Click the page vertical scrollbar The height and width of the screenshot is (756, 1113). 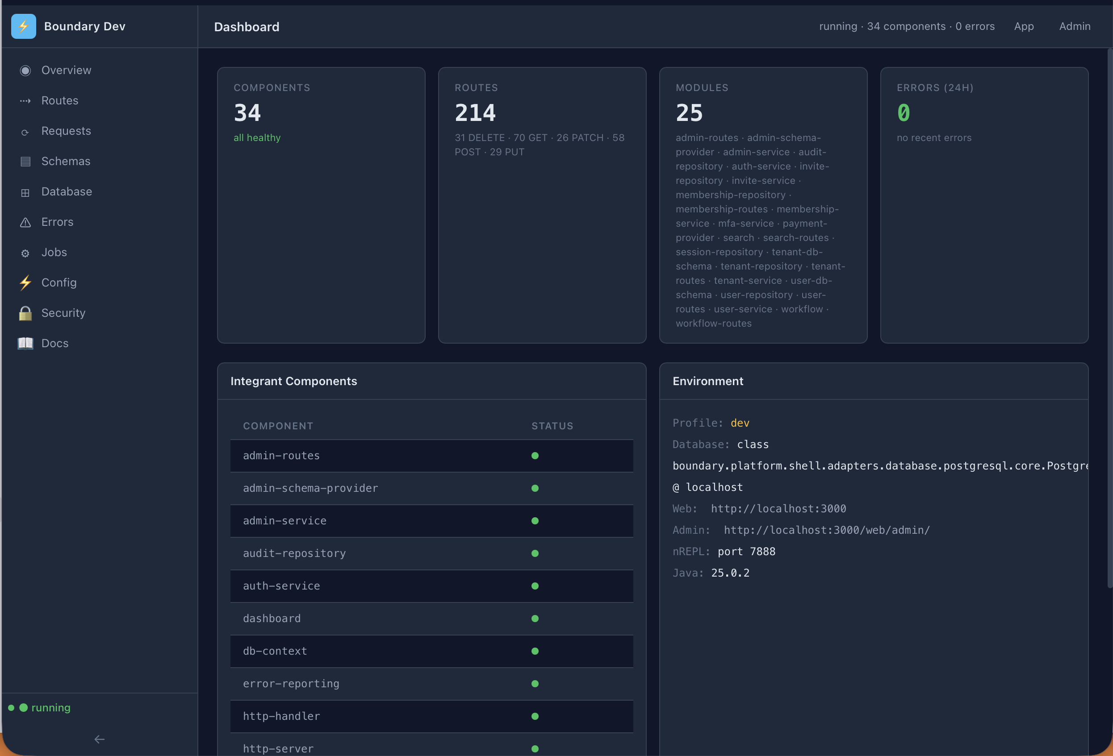(x=1109, y=318)
